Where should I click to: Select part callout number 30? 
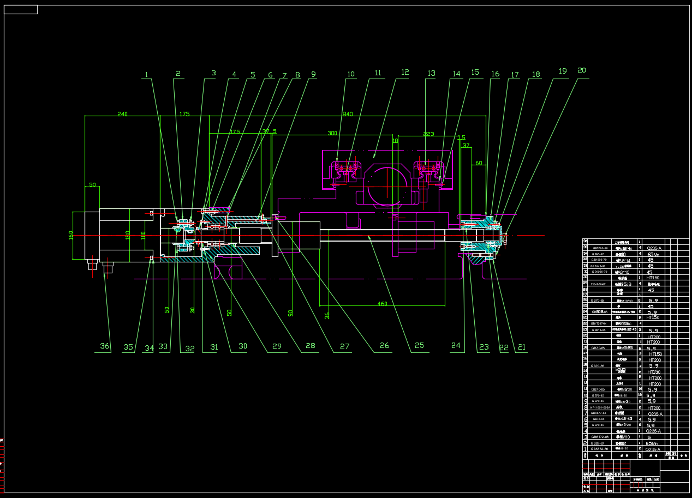click(x=243, y=346)
